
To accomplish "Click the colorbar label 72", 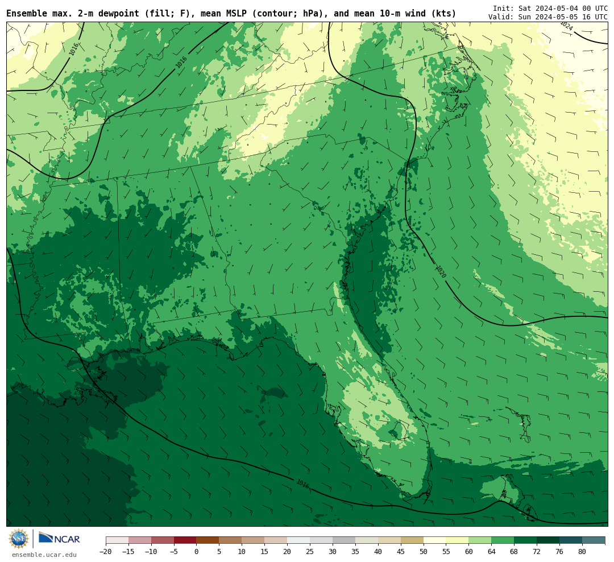I will (x=537, y=552).
